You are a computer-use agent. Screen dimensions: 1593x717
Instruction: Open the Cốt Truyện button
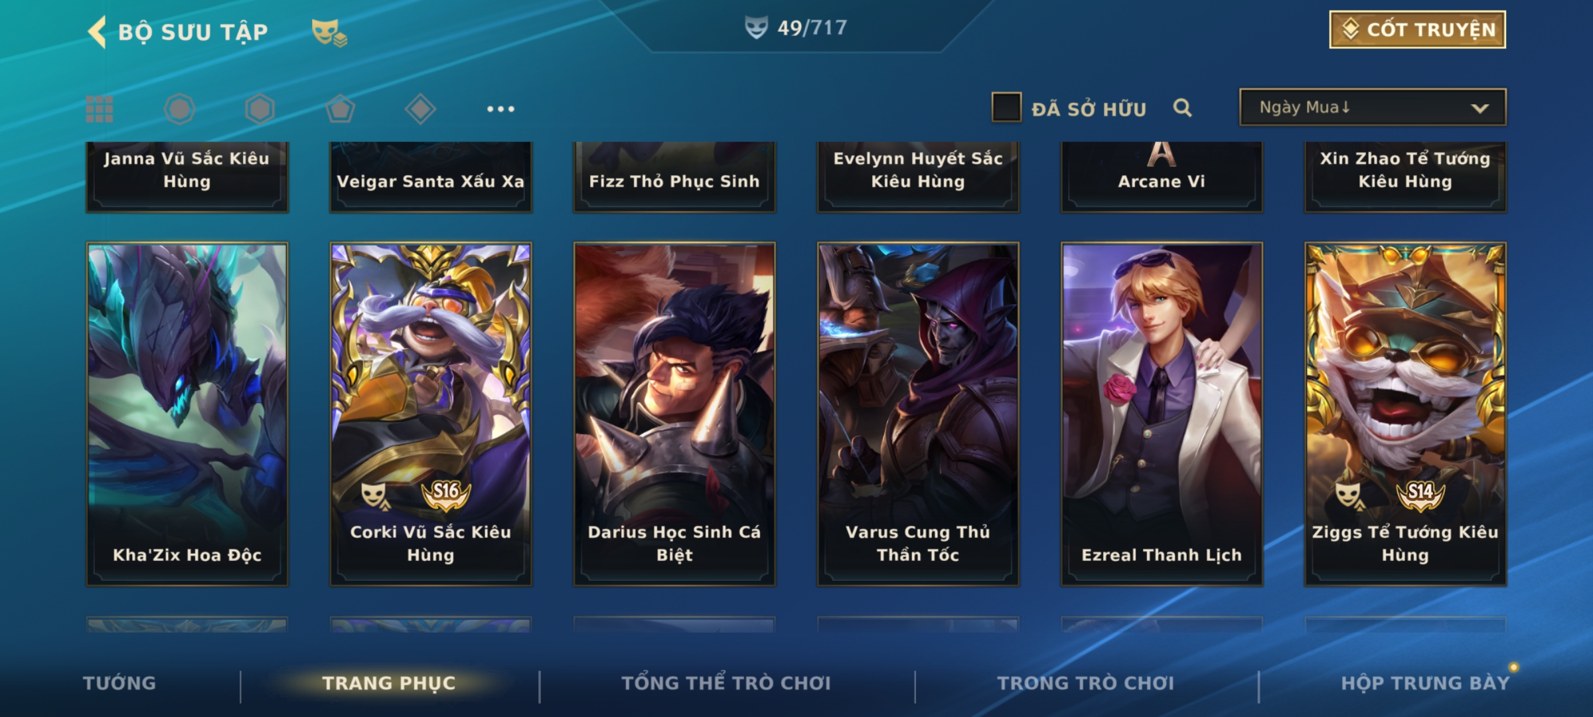click(1417, 30)
